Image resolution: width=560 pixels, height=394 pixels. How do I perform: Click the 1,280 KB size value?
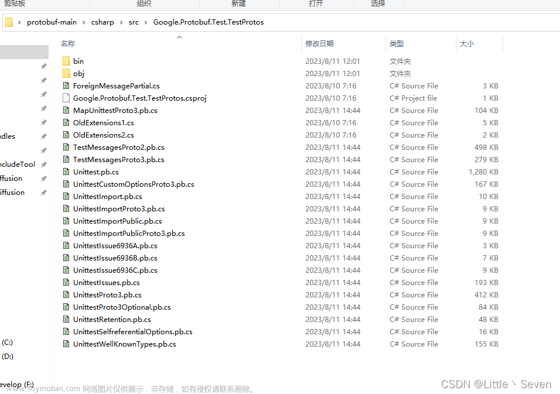pos(483,172)
